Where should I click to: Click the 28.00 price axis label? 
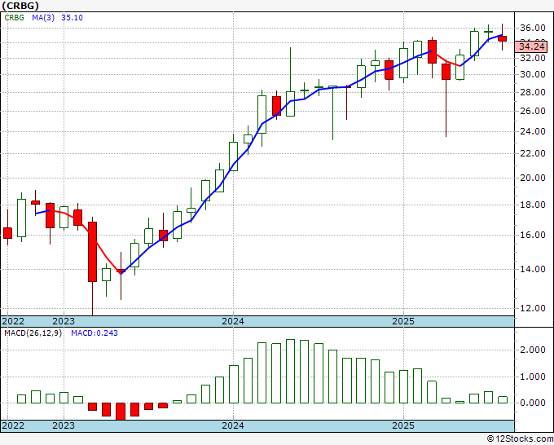(x=533, y=92)
